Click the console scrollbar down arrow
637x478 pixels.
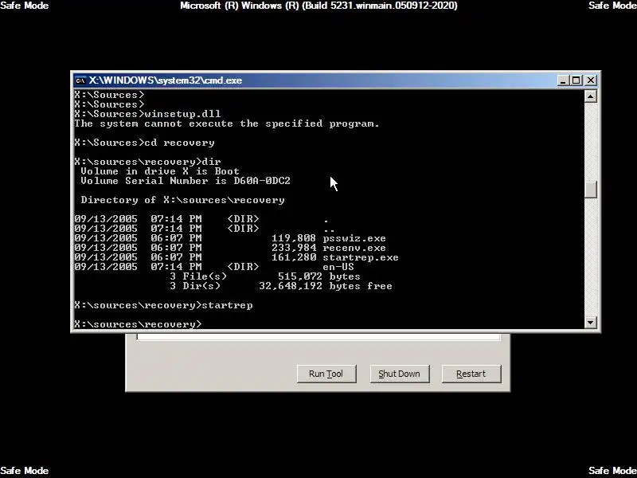point(590,323)
